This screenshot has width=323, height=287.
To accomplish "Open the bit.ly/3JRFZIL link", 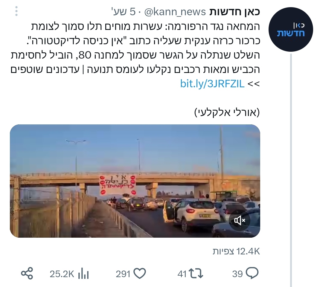I will click(x=212, y=84).
